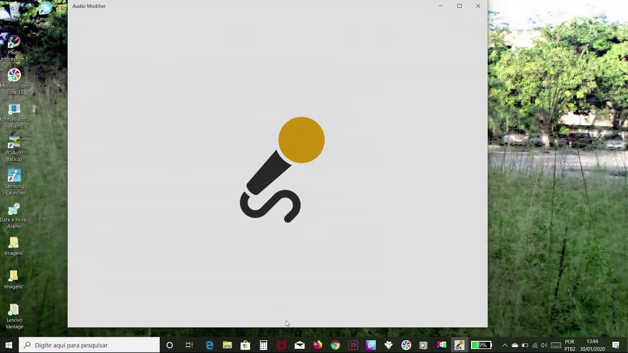Select the Data e Hora Atalho shortcut

(14, 216)
